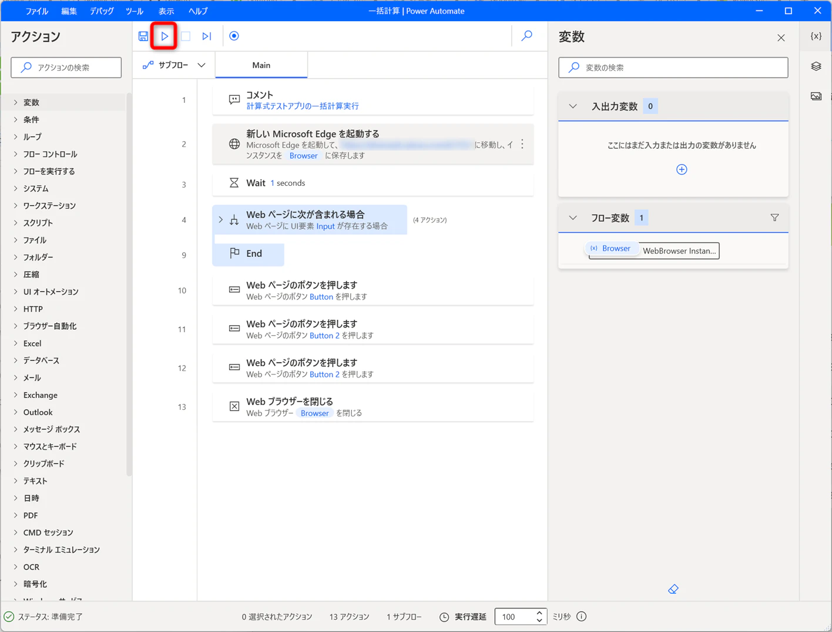Open the デバッグ menu
Image resolution: width=832 pixels, height=632 pixels.
(102, 11)
